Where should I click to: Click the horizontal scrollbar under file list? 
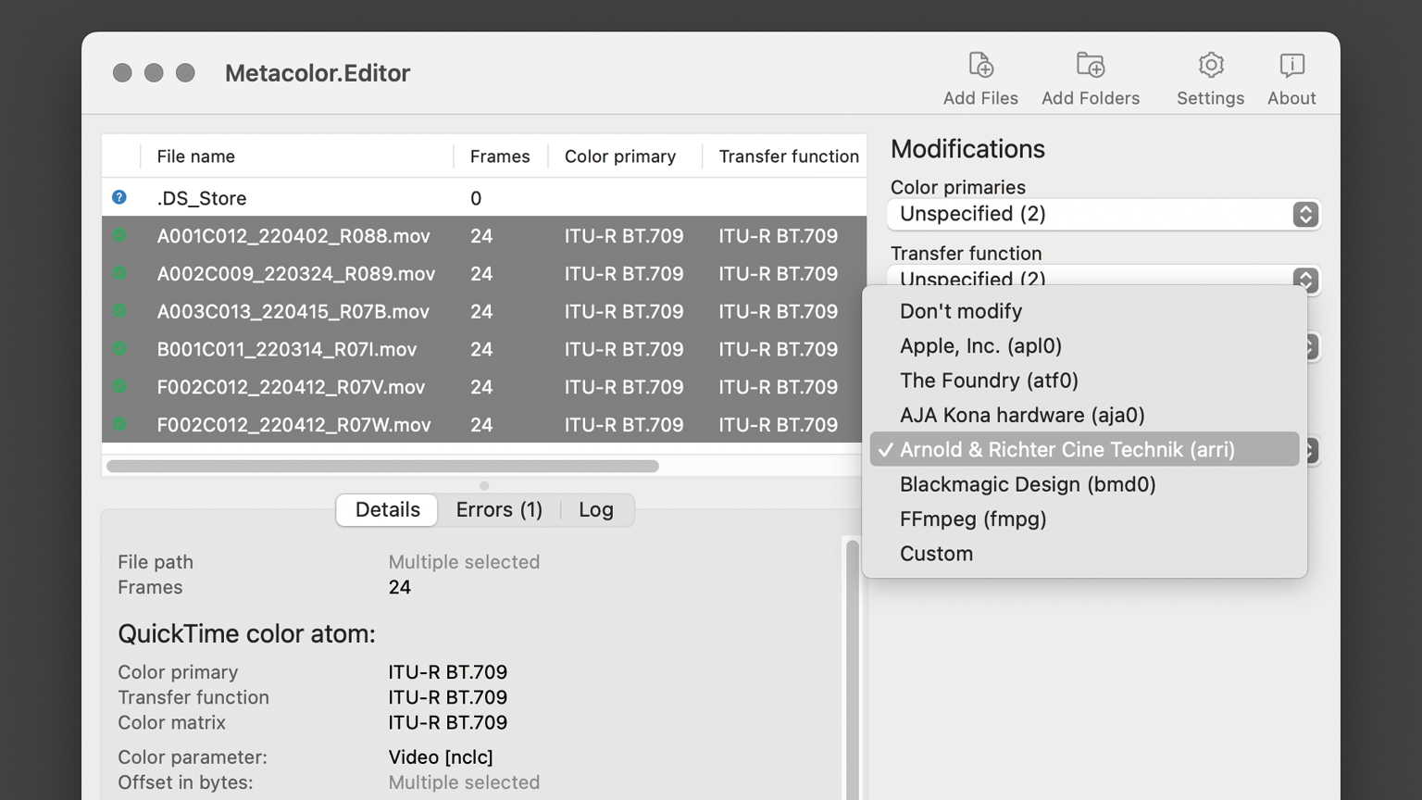pyautogui.click(x=382, y=466)
